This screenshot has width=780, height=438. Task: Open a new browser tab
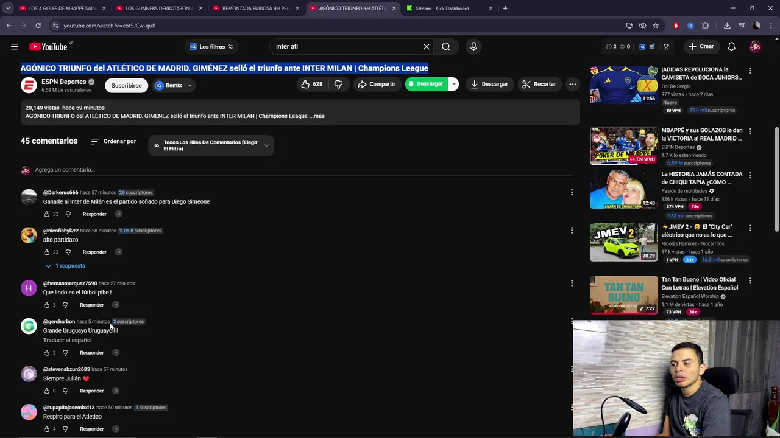point(505,9)
